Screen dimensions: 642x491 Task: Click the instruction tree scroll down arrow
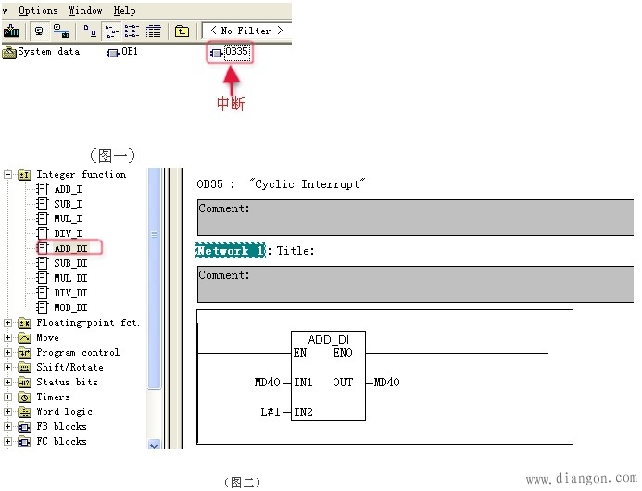tap(155, 444)
